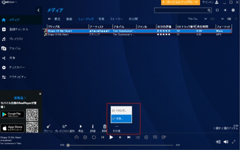Open the RealPlayer logo menu
This screenshot has height=150, width=240.
point(9,2)
